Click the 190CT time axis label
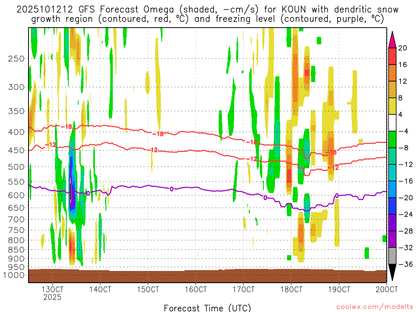This screenshot has height=312, width=417. point(339,289)
